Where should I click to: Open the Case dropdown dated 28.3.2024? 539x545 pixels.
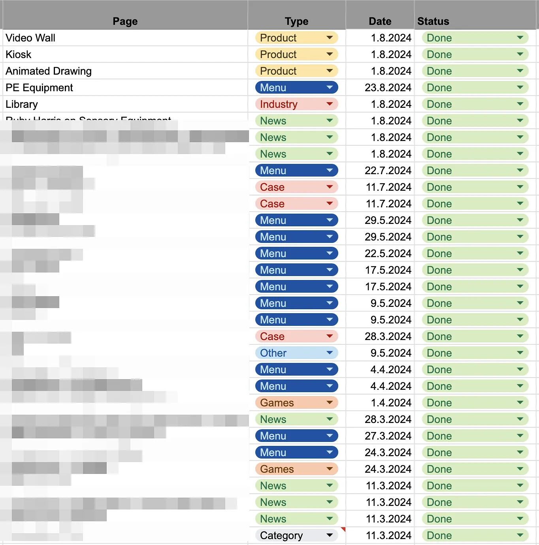tap(330, 336)
